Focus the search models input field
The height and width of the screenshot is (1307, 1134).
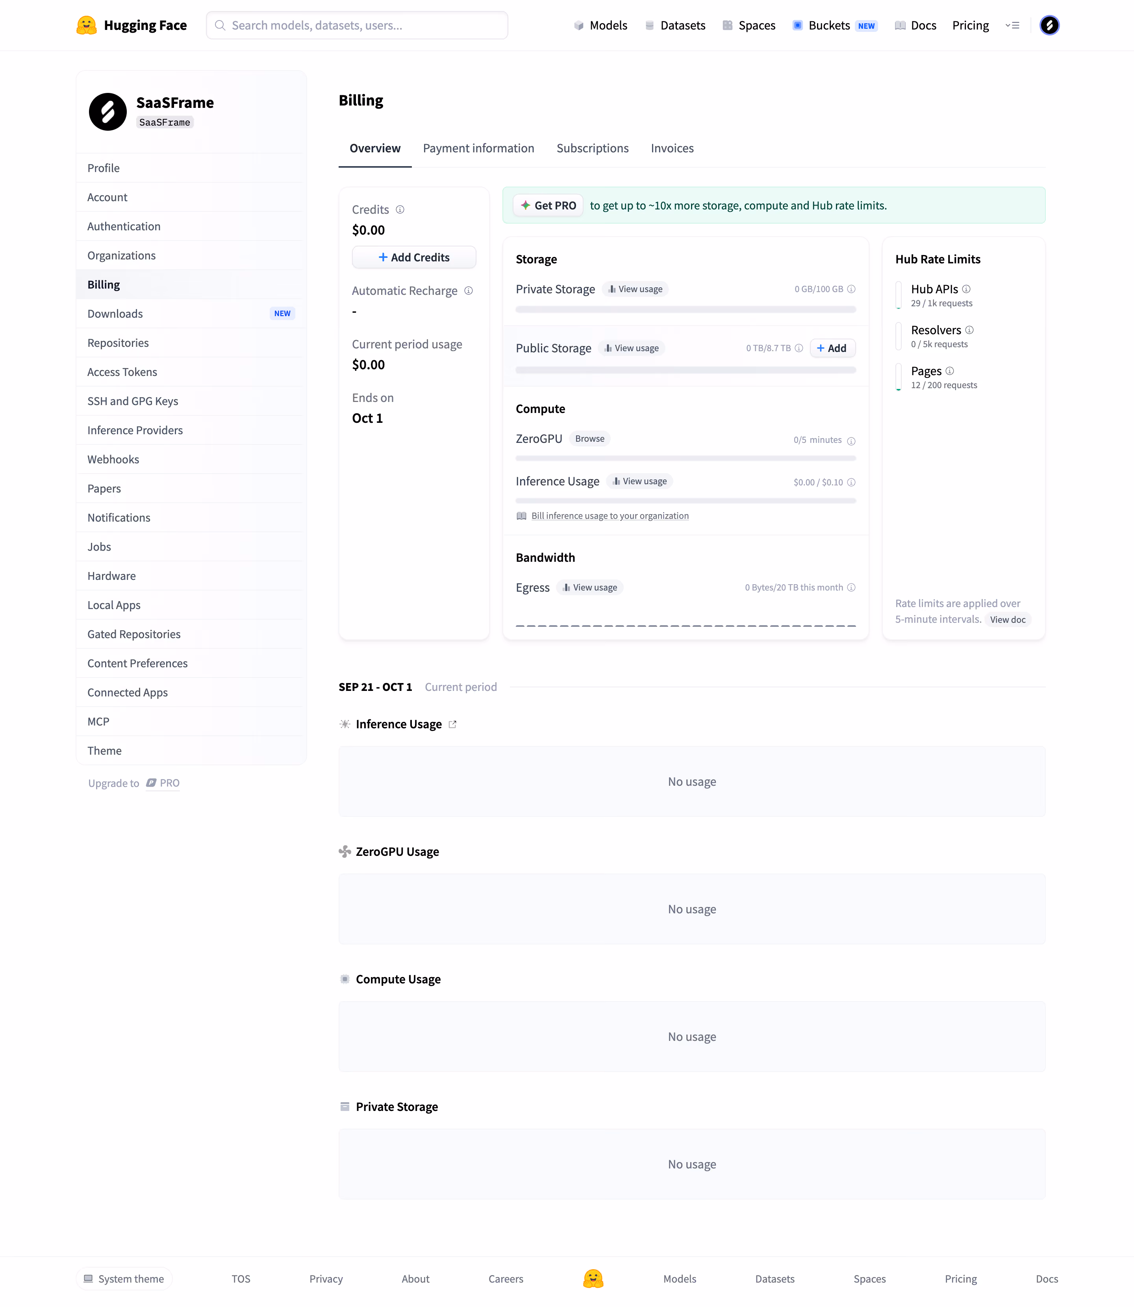357,25
